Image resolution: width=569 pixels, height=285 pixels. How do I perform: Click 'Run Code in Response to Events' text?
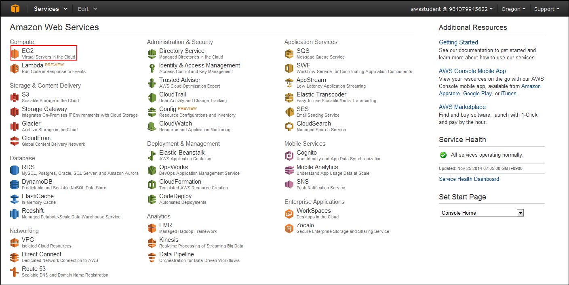point(54,71)
